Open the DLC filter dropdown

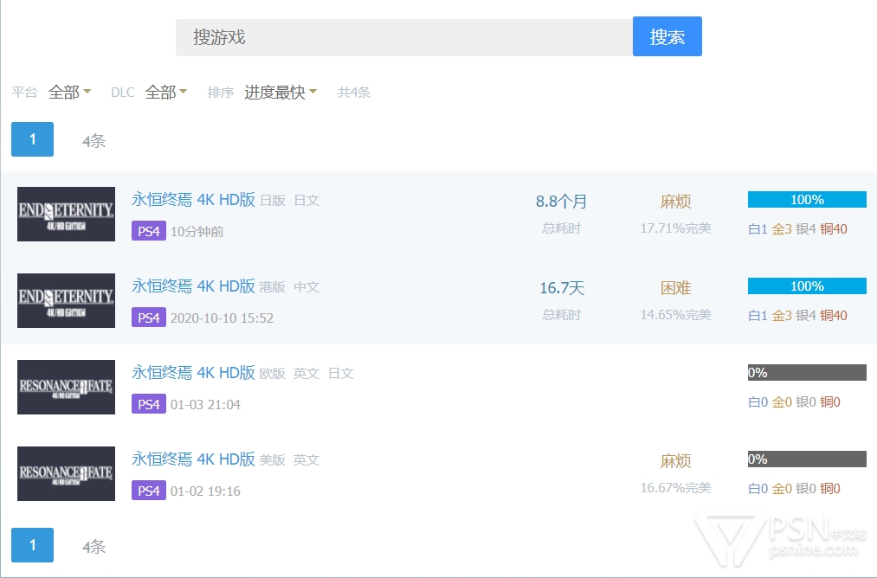(165, 93)
